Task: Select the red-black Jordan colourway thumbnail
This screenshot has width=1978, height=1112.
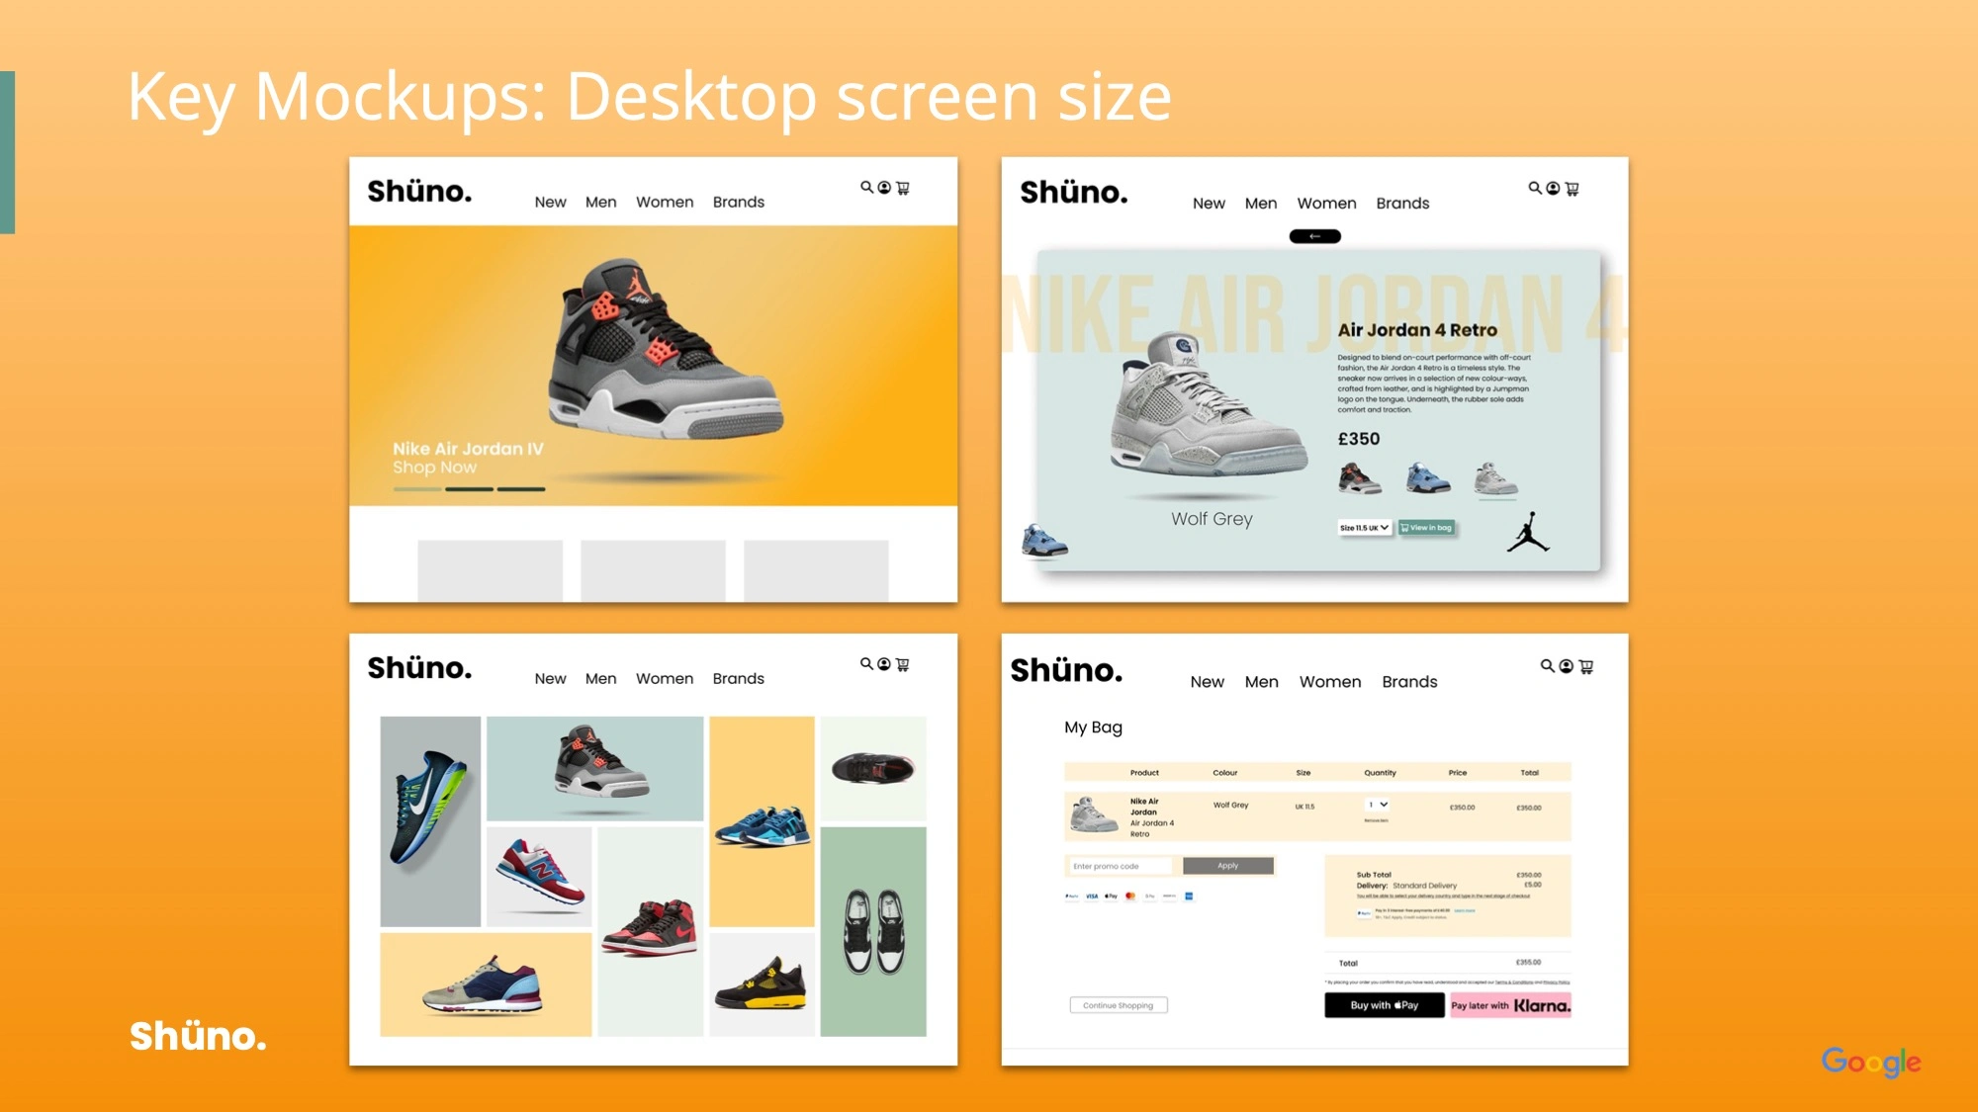Action: pyautogui.click(x=1360, y=478)
